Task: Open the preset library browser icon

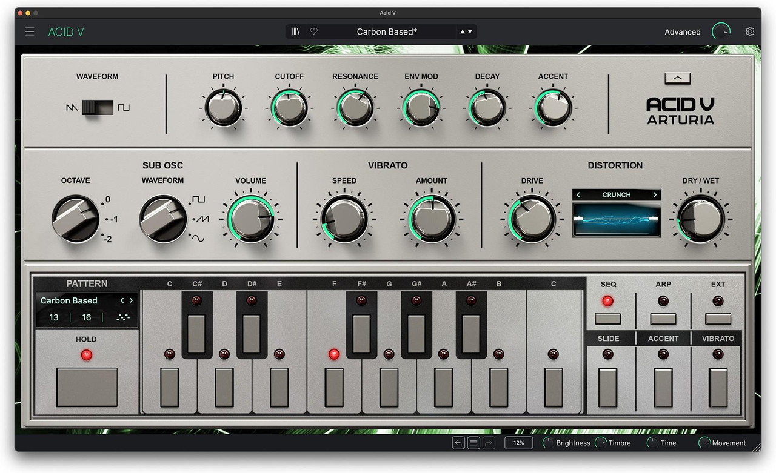Action: [x=296, y=31]
